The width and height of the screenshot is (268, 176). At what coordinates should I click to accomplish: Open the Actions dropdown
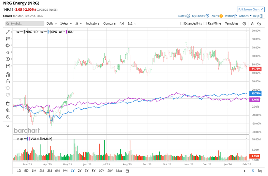245,16
